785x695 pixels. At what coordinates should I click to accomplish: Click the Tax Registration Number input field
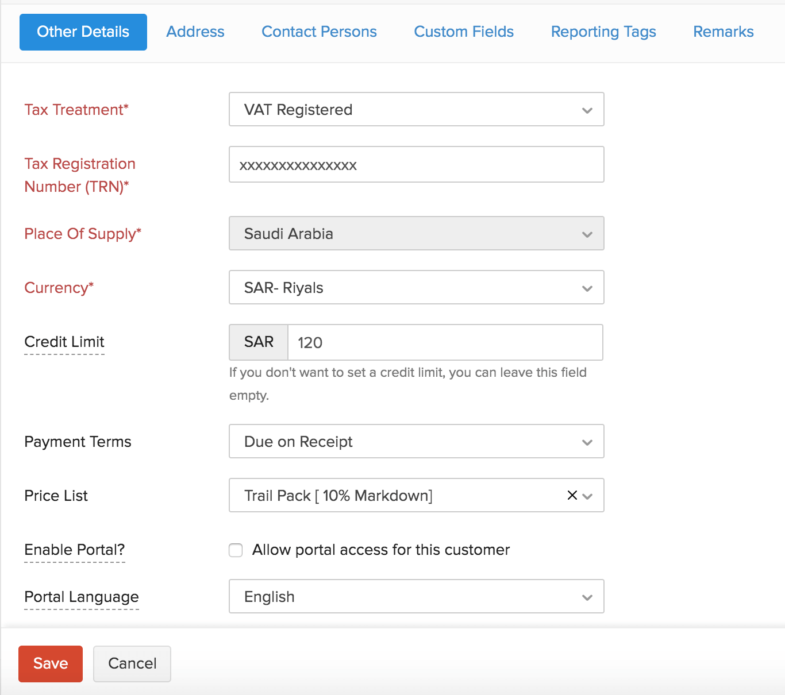pyautogui.click(x=416, y=164)
